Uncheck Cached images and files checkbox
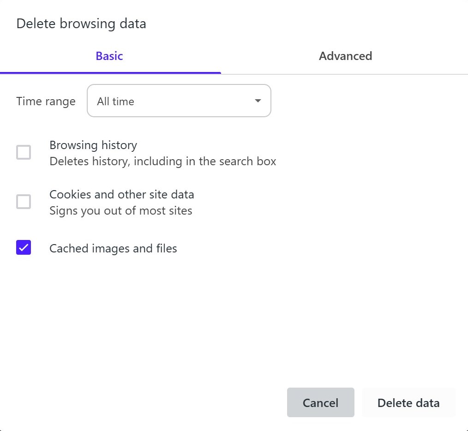The image size is (468, 431). pos(24,248)
